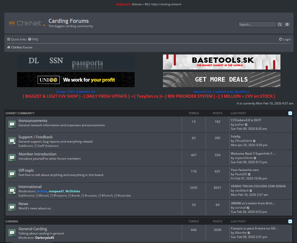297x243 pixels.
Task: Click into the Search field
Action: click(257, 24)
